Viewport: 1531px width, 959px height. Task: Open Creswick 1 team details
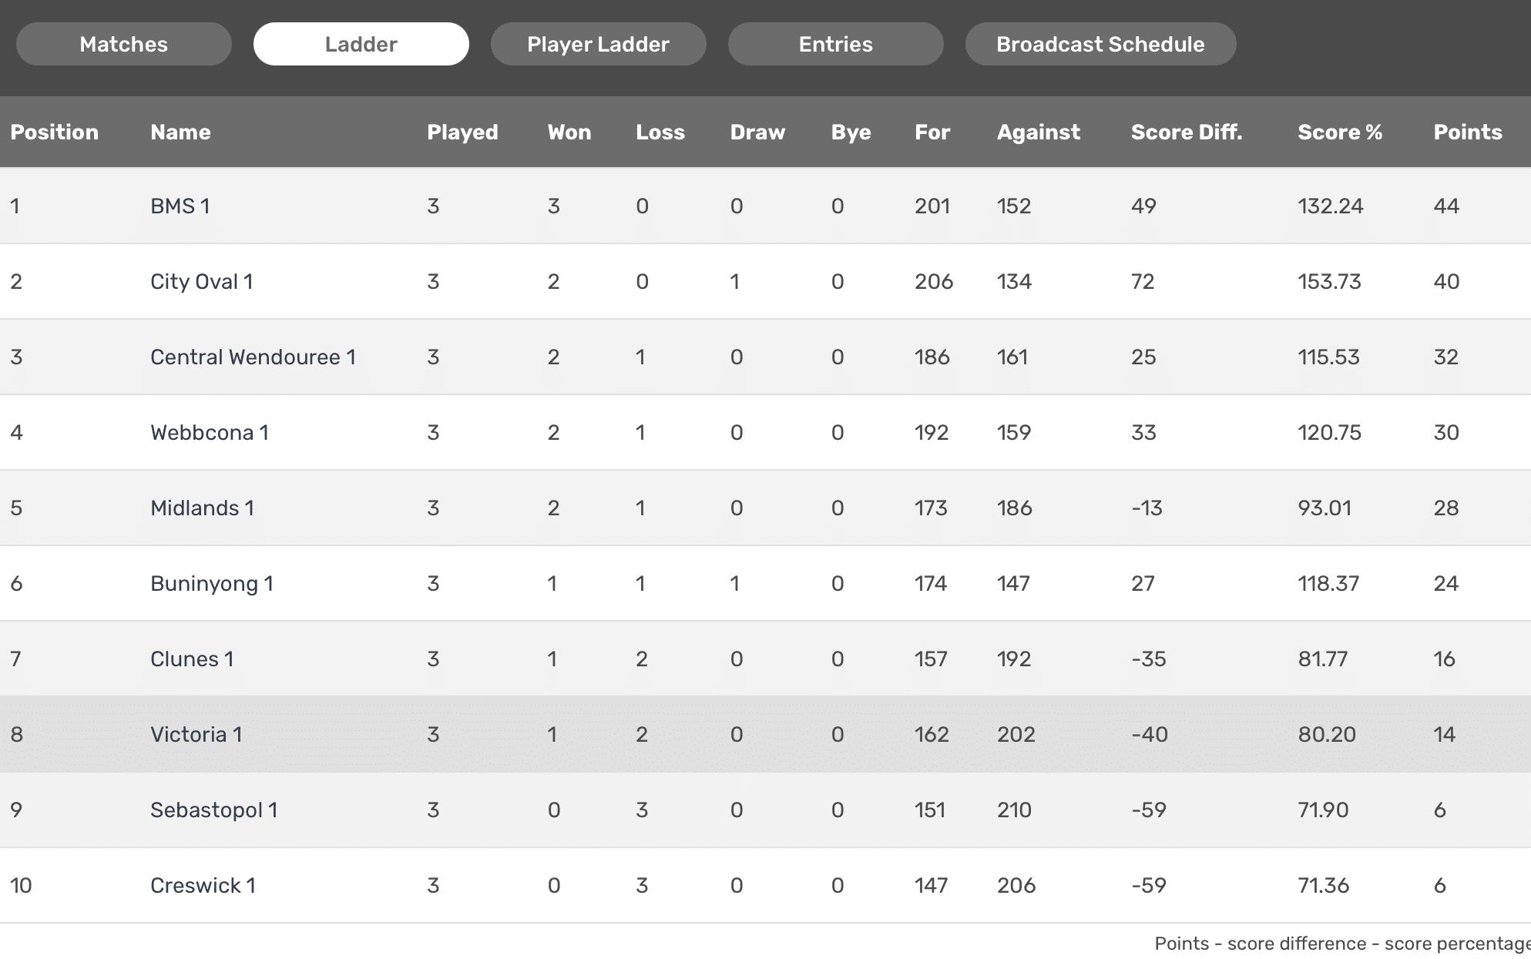point(203,885)
